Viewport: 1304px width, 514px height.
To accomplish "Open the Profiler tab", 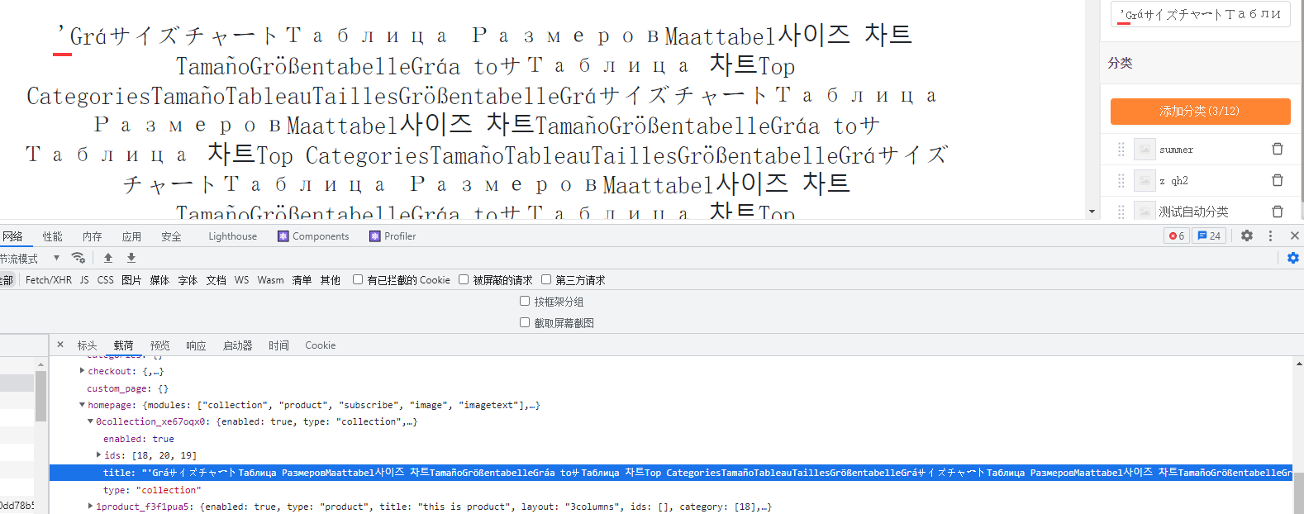I will coord(393,236).
